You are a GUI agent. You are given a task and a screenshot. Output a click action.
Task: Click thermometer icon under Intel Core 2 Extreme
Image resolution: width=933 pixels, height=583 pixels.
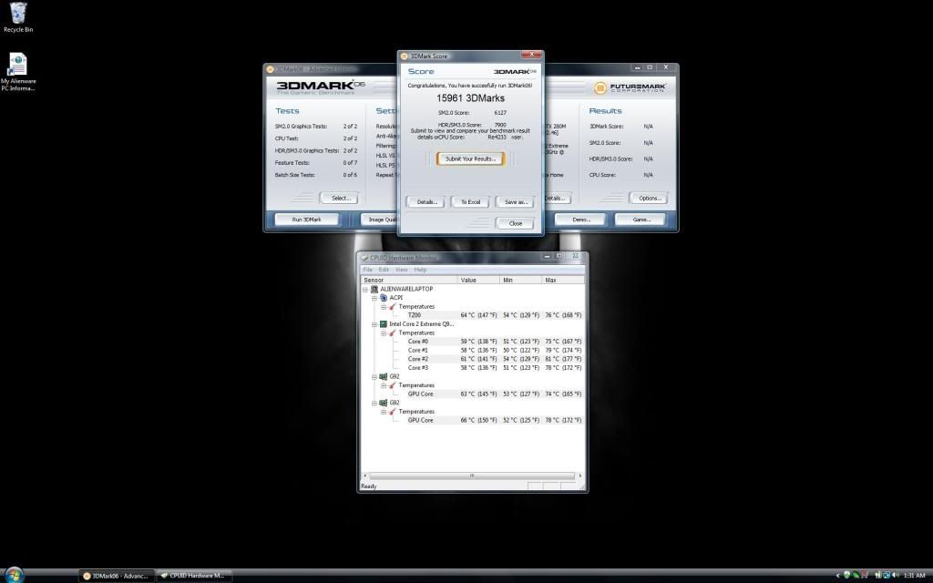pyautogui.click(x=392, y=332)
